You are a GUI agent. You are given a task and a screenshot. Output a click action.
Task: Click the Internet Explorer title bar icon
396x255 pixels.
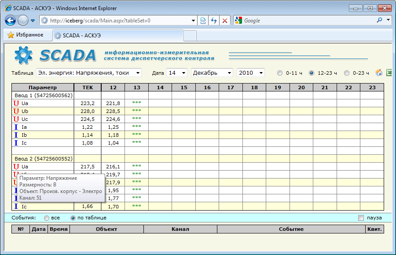click(x=8, y=8)
